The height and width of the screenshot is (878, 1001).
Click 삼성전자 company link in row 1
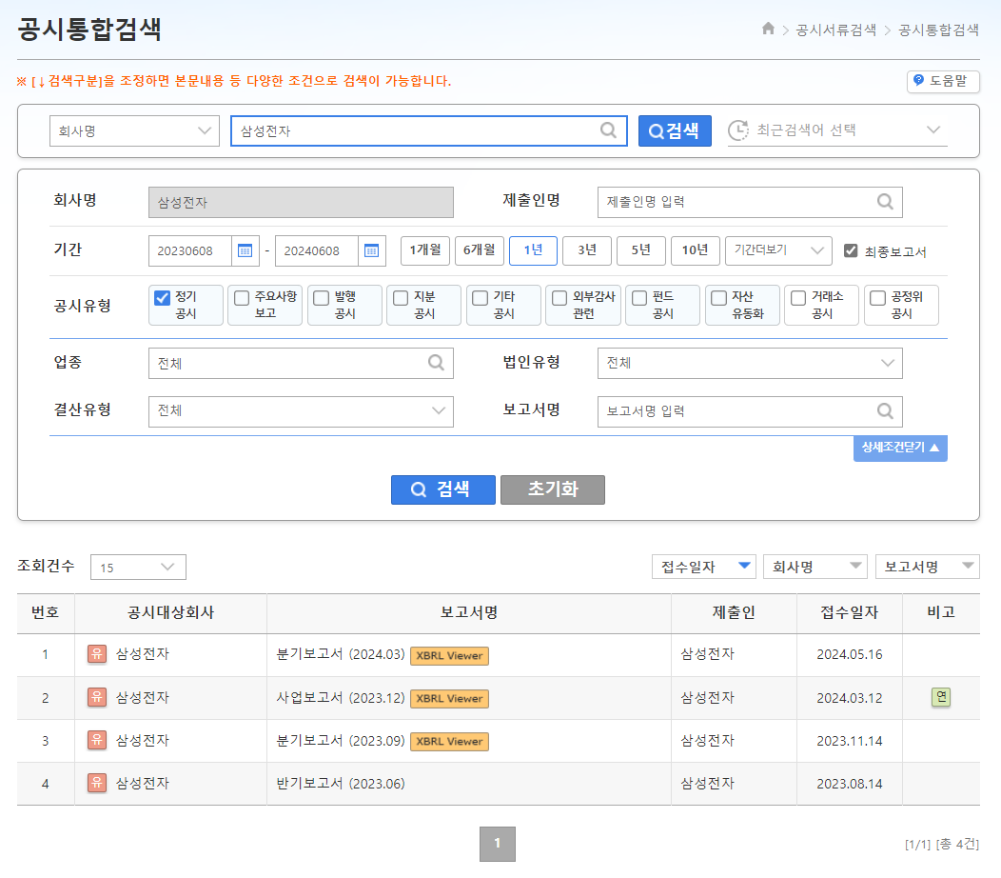pyautogui.click(x=143, y=653)
